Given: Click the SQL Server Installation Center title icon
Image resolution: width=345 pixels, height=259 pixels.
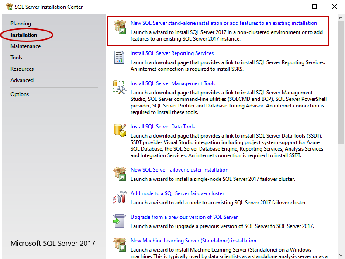Looking at the screenshot, I should 9,7.
